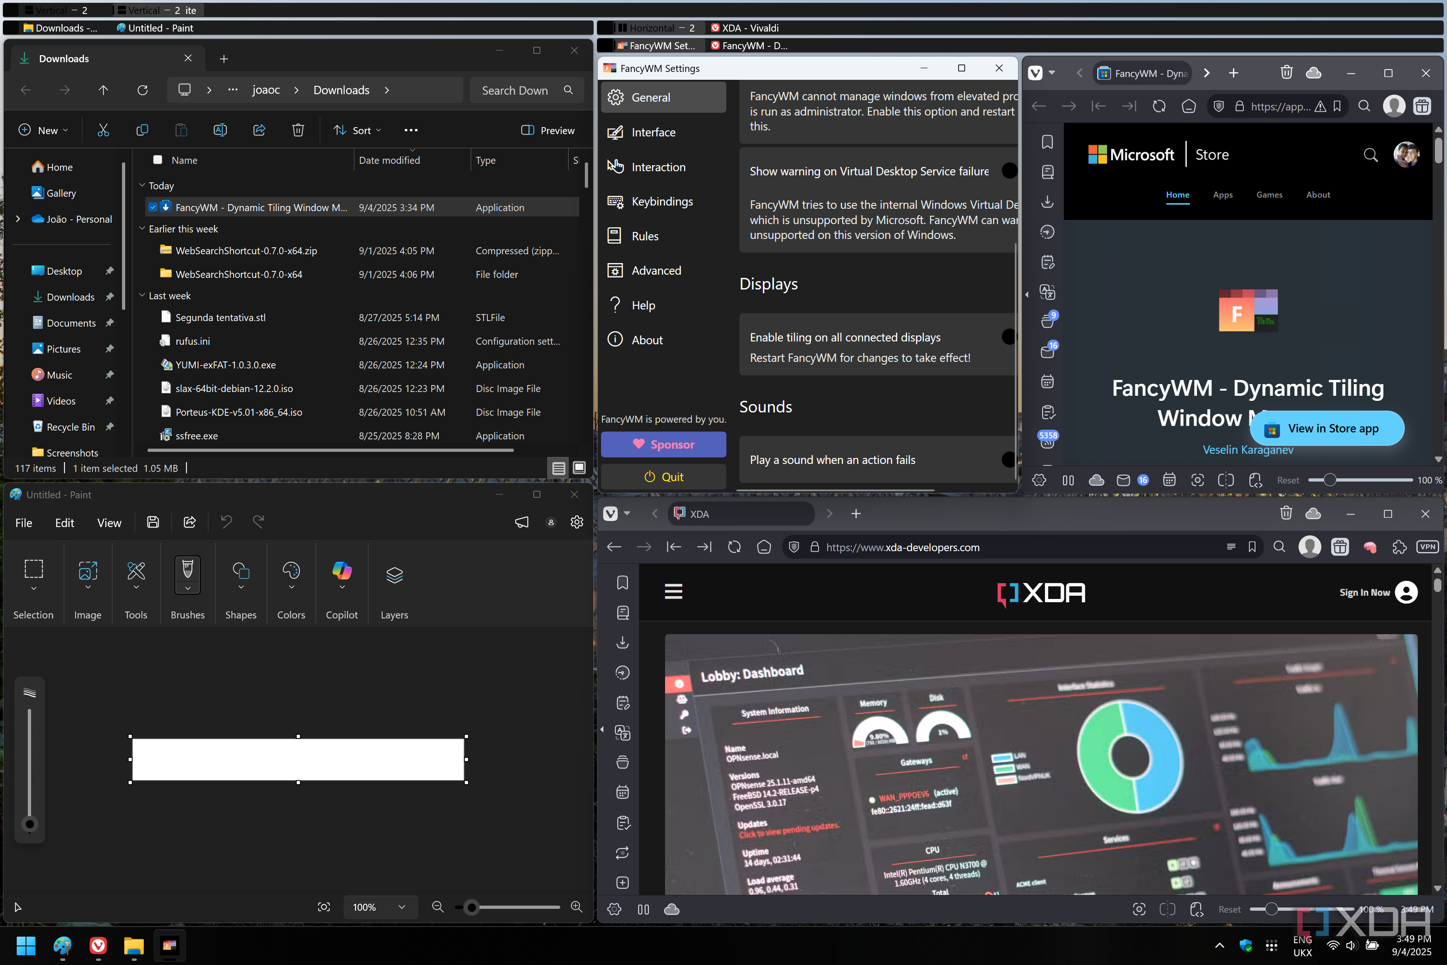Screen dimensions: 1447x965
Task: Expand the chevron after Downloads in address bar
Action: (386, 90)
